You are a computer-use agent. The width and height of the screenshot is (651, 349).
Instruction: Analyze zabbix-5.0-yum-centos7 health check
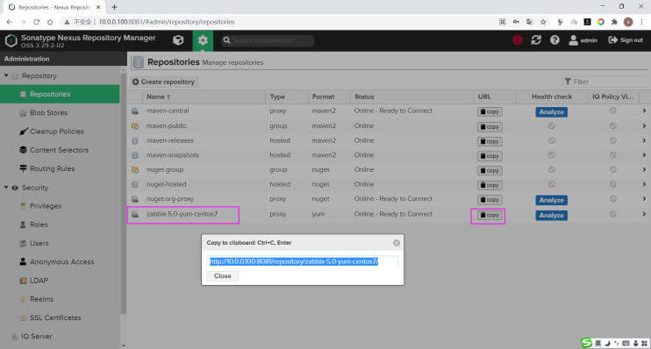pyautogui.click(x=551, y=216)
